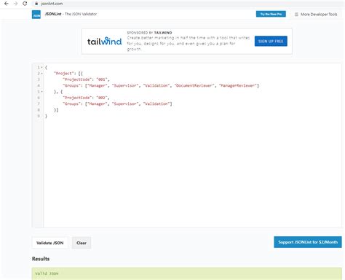Click "Supervisor" on line 4
This screenshot has height=280, width=345.
pyautogui.click(x=125, y=85)
